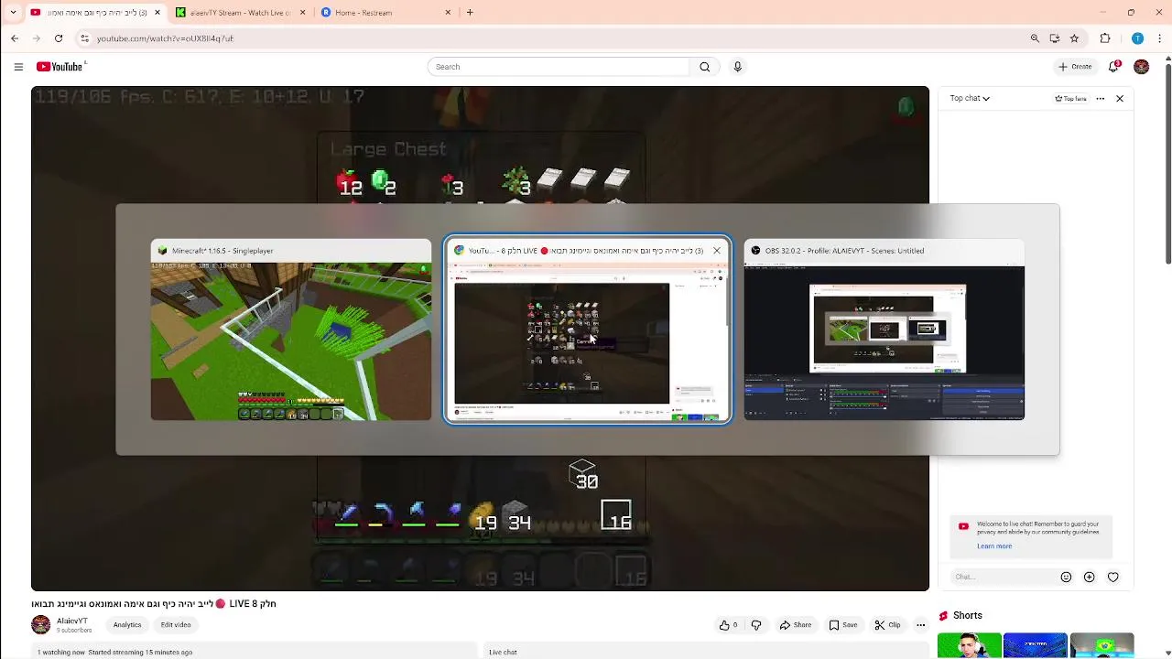Click the chat message input field

point(1001,577)
